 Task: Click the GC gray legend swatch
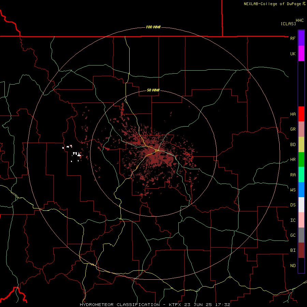click(x=301, y=235)
